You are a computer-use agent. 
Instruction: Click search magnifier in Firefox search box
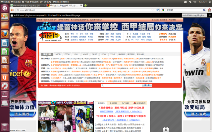(204, 10)
